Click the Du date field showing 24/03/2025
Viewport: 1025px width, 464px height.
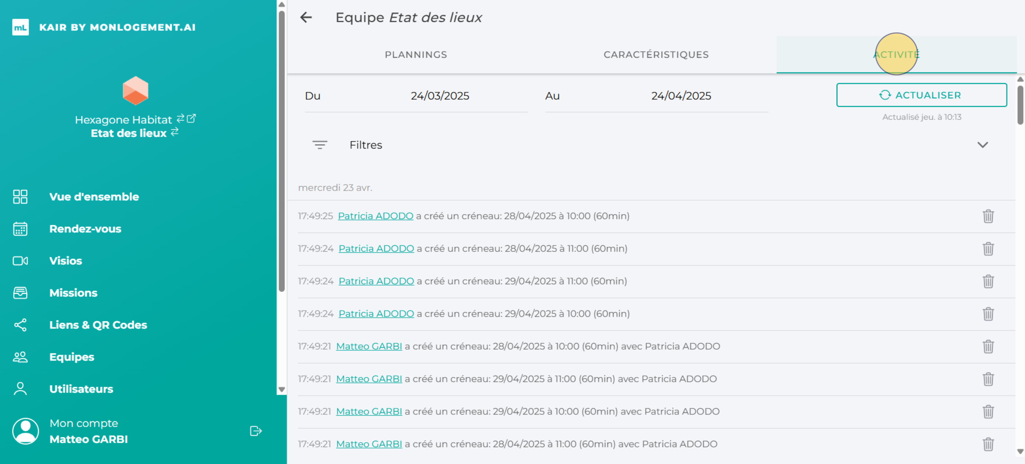point(440,95)
